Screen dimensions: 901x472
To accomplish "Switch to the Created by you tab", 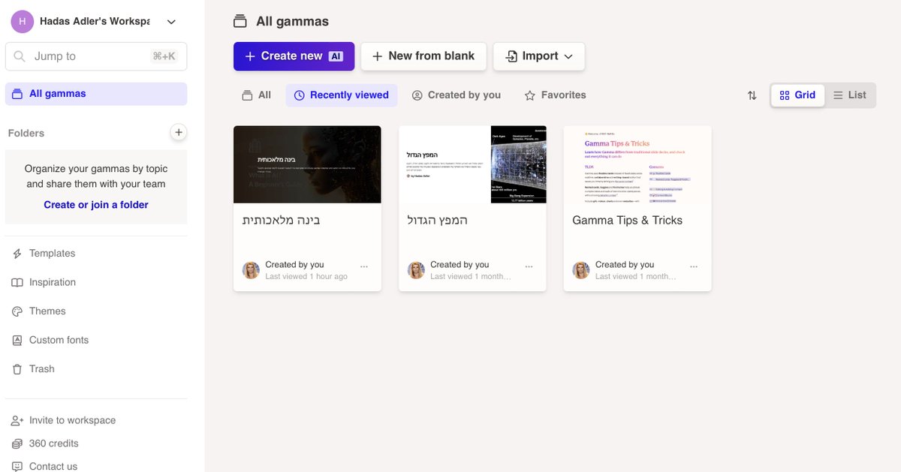I will click(x=456, y=95).
